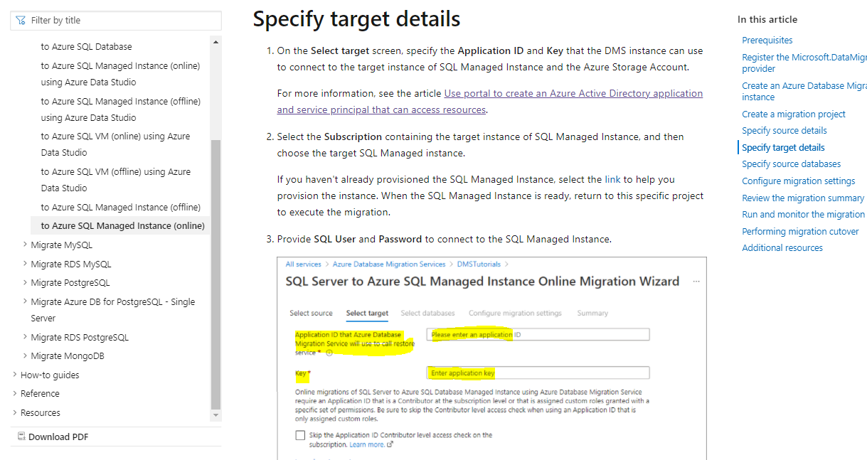The image size is (867, 460).
Task: Click 'All services' breadcrumb in wizard screenshot
Action: coord(304,264)
